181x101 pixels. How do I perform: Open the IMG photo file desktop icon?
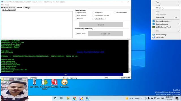[x=35, y=84]
